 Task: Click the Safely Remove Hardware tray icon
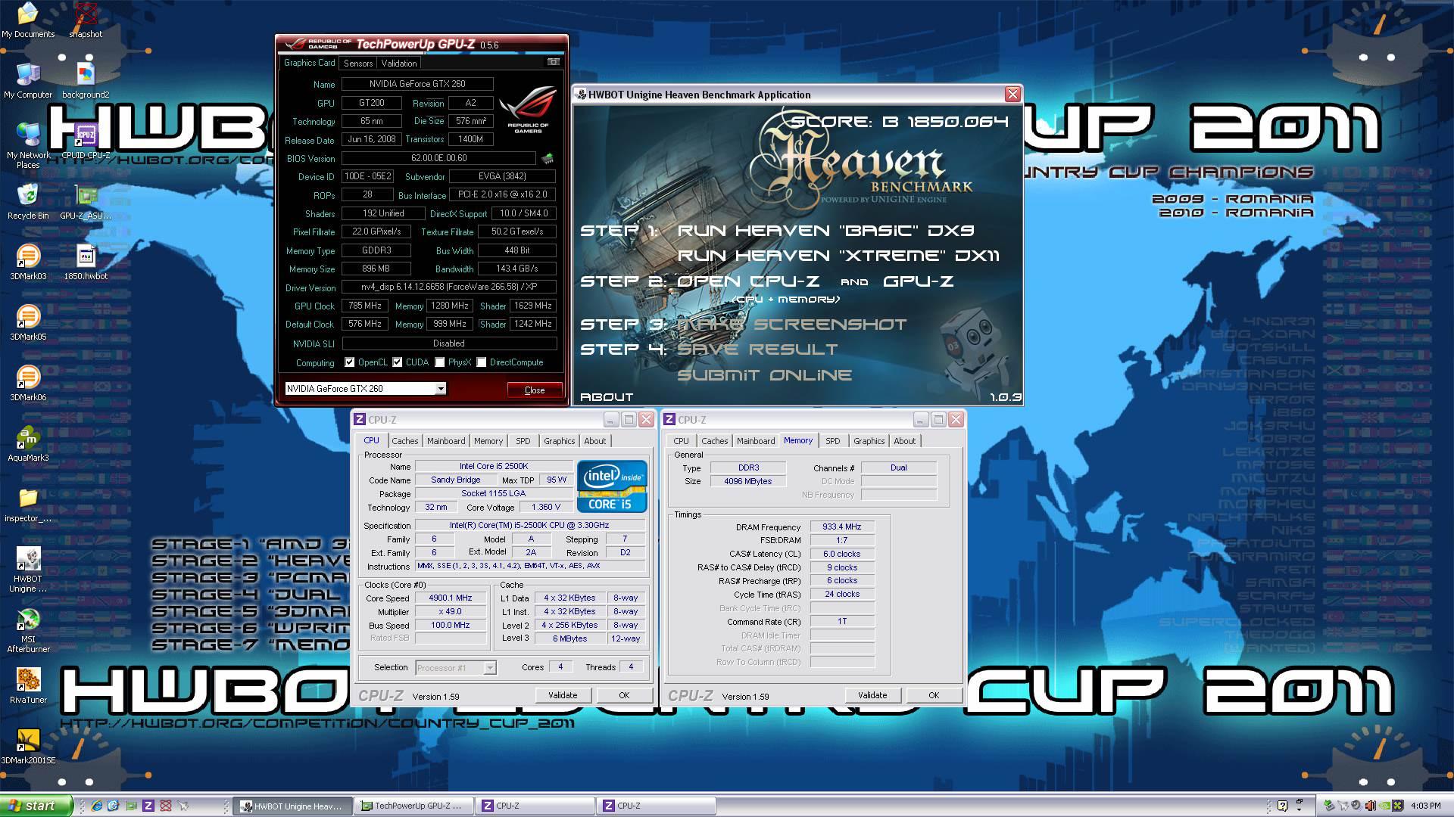pyautogui.click(x=1329, y=806)
